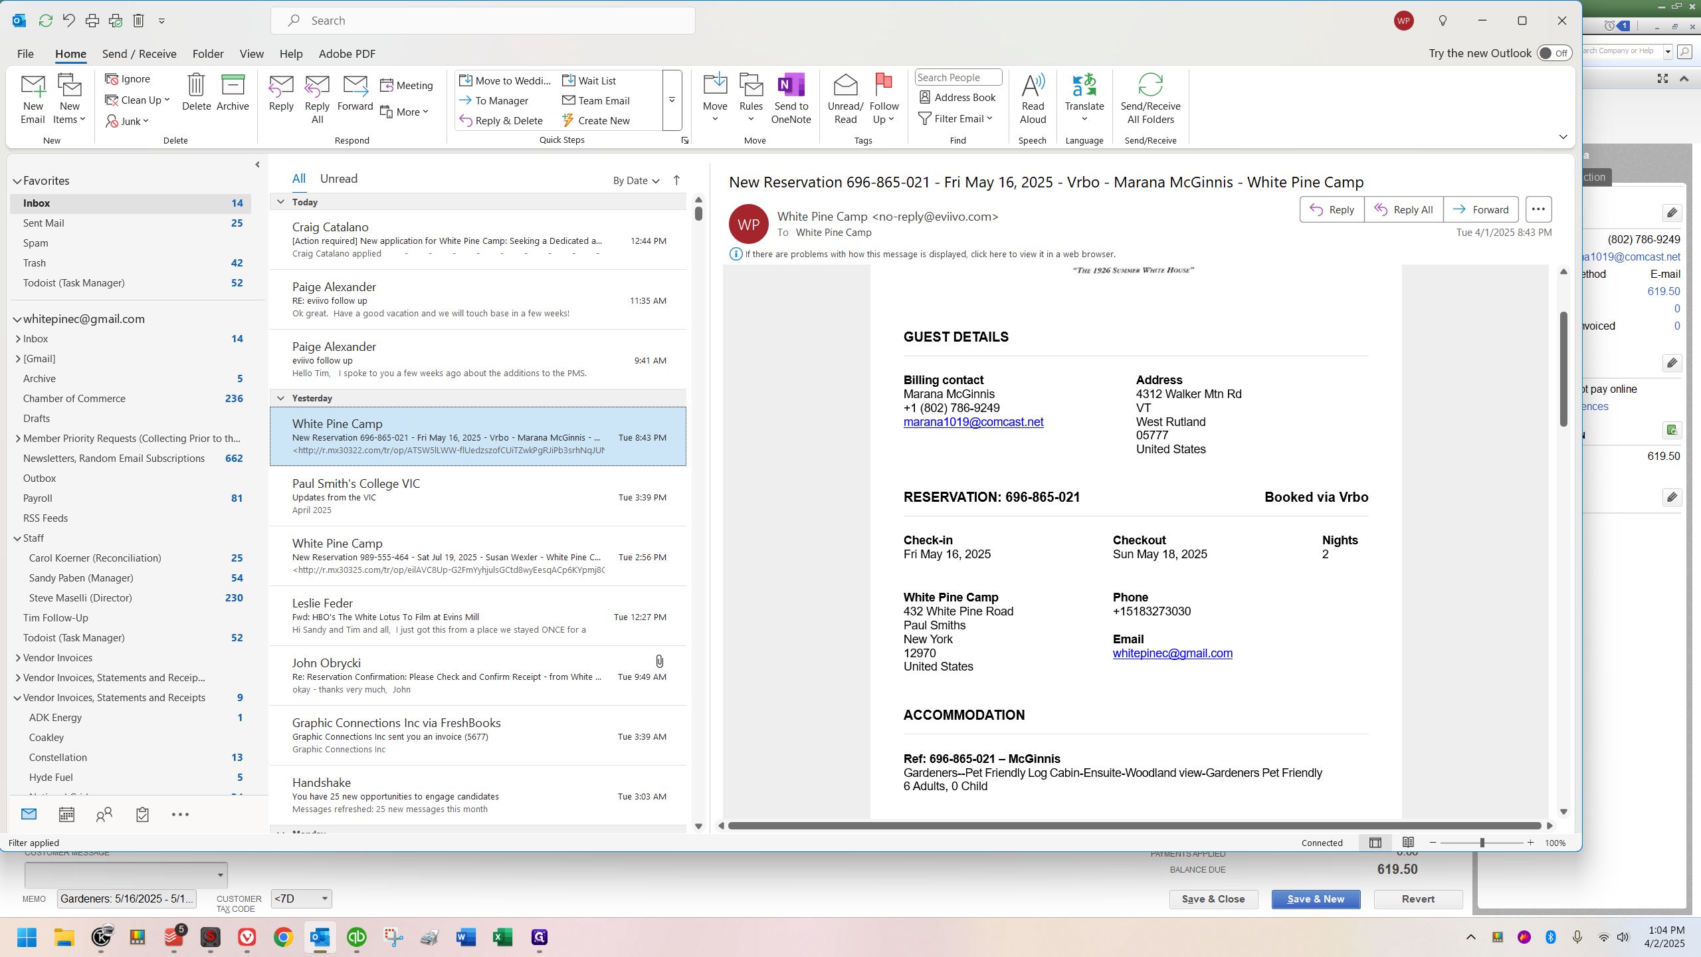Collapse the ribbon
The width and height of the screenshot is (1701, 957).
coord(1563,137)
